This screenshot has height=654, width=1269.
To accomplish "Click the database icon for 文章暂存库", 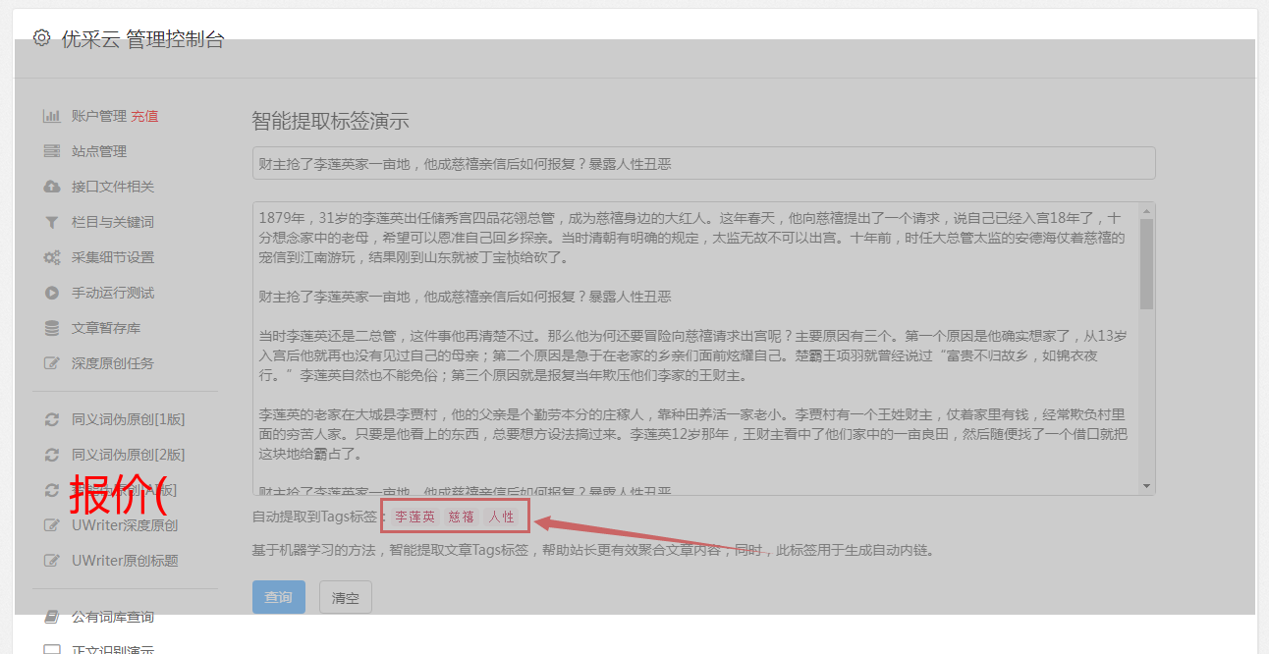I will pyautogui.click(x=52, y=328).
